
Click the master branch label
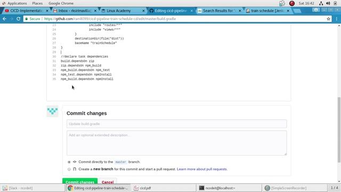121,162
